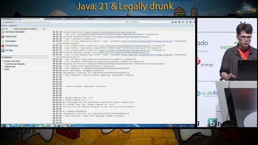This screenshot has width=258, height=145.
Task: Click the browser Home icon
Action: click(187, 22)
